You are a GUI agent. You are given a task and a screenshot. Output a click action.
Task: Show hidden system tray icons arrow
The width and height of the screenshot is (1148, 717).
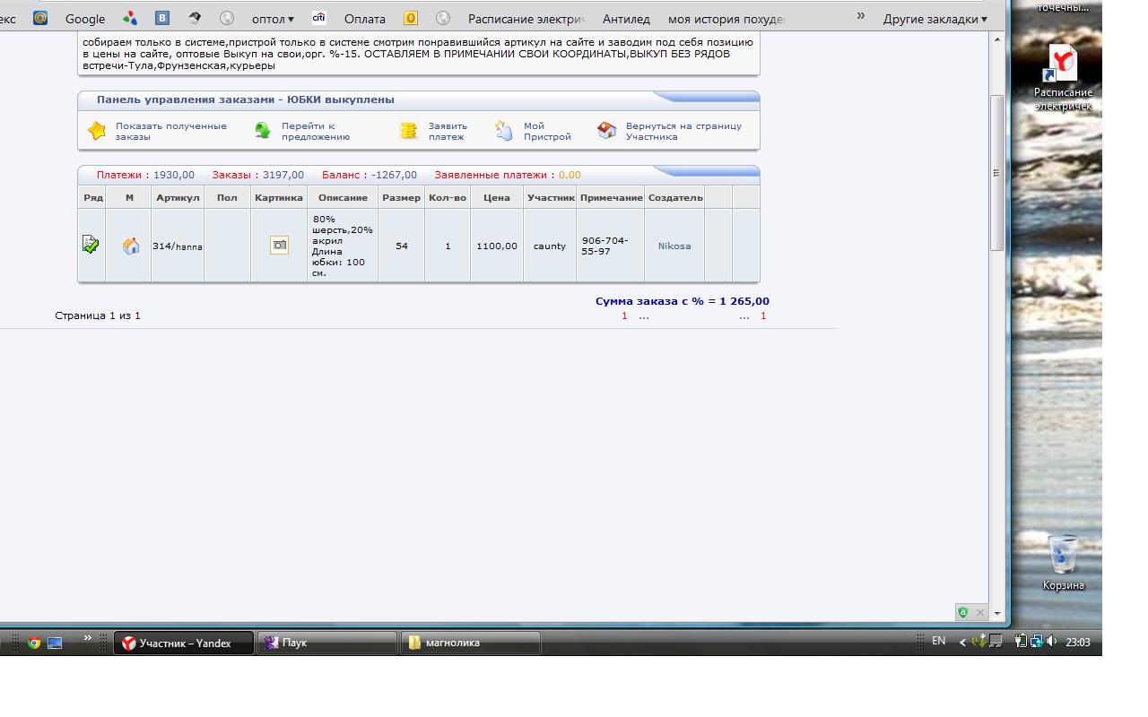[x=962, y=642]
